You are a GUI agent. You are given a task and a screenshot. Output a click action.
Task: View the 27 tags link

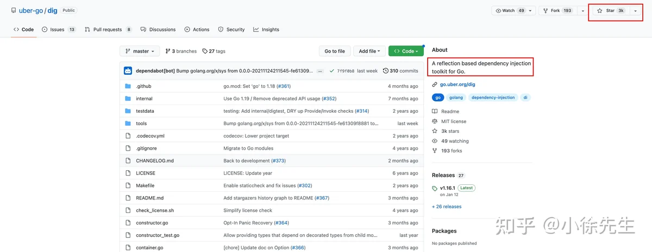pyautogui.click(x=214, y=51)
